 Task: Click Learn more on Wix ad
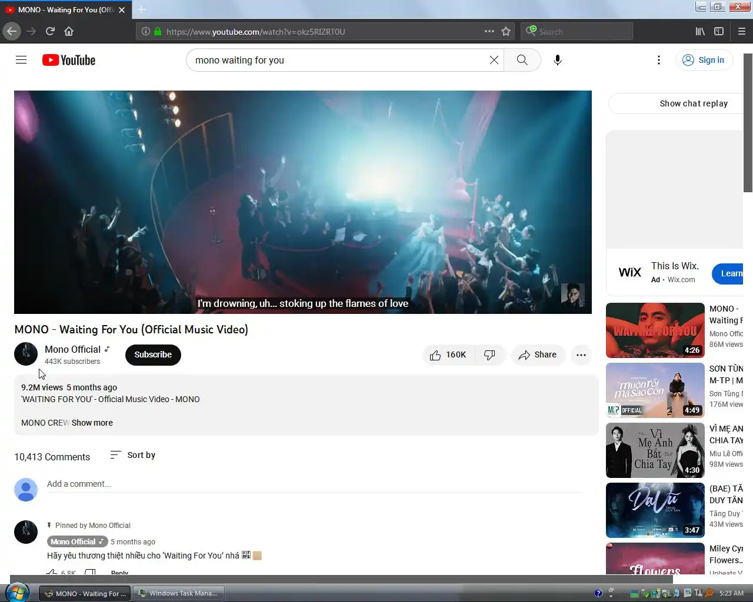tap(728, 273)
